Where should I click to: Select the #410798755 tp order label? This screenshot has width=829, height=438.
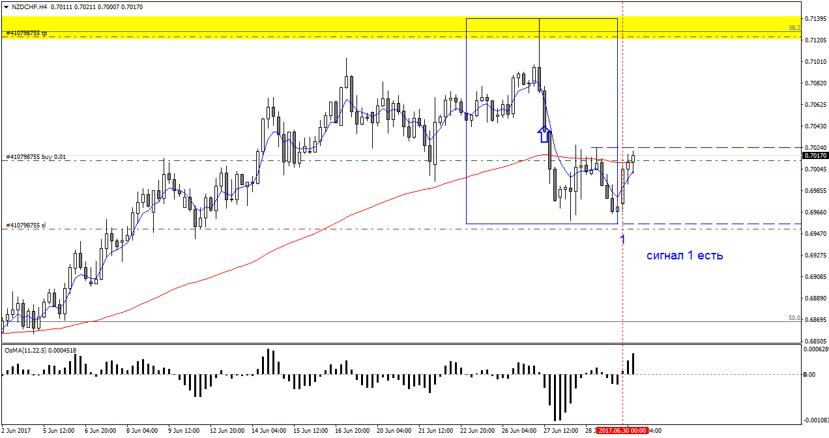point(26,33)
